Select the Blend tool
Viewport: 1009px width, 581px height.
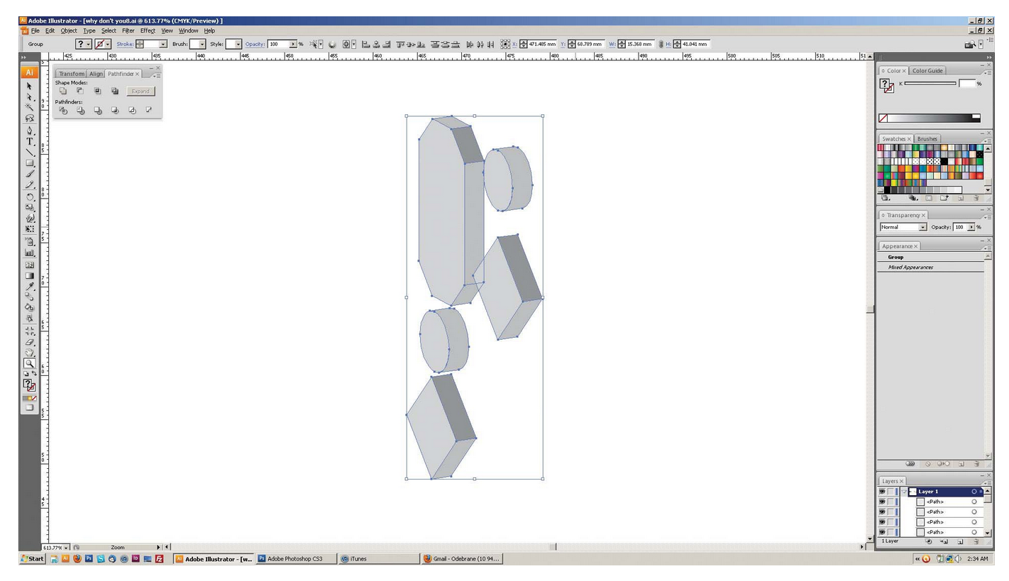[x=29, y=297]
